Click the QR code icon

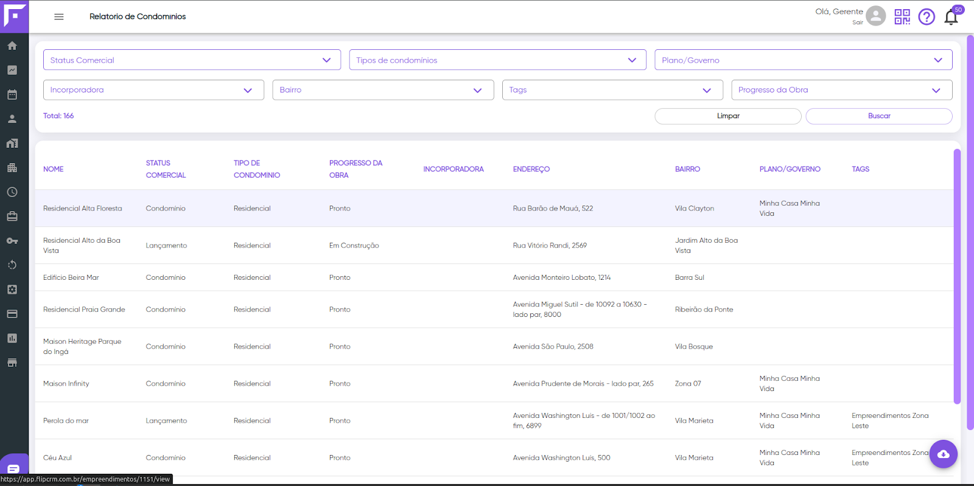tap(902, 16)
